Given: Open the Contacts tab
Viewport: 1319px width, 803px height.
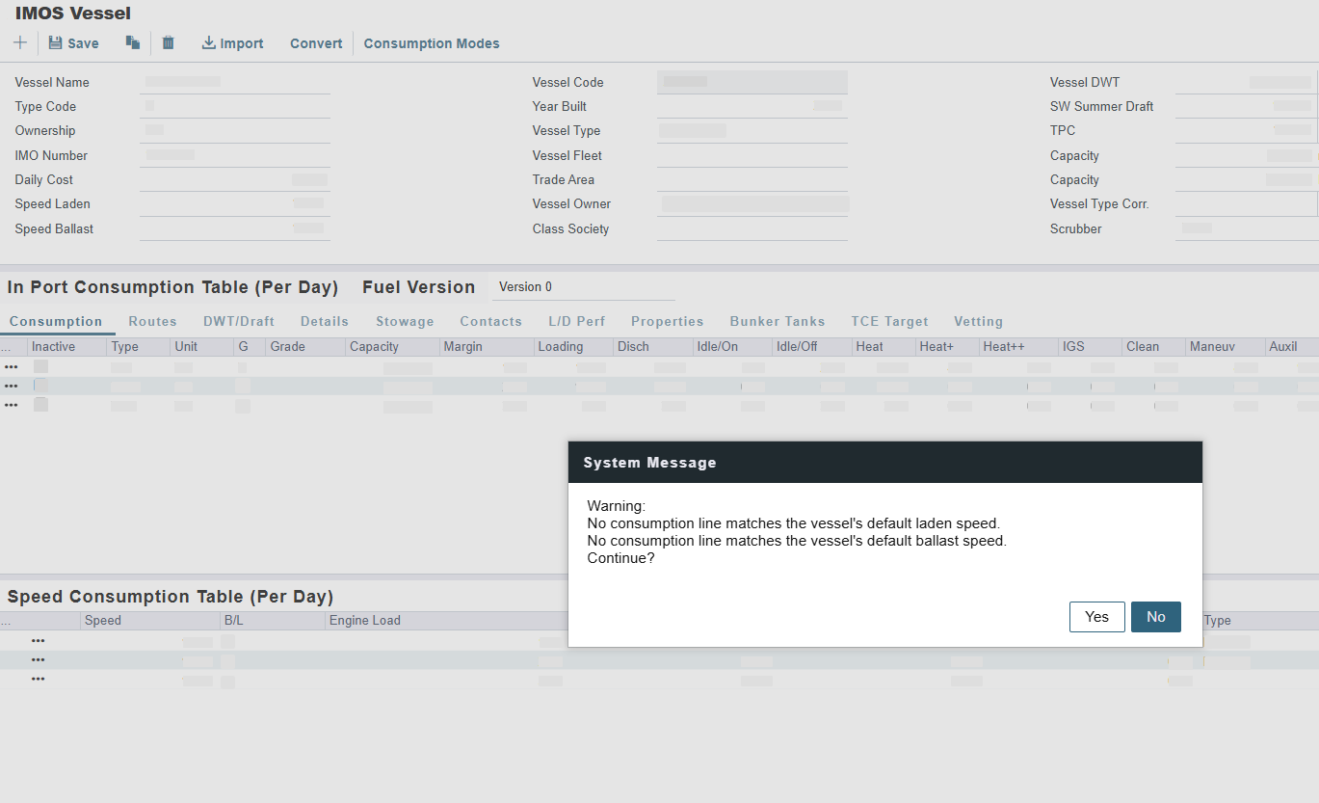Looking at the screenshot, I should (x=491, y=322).
